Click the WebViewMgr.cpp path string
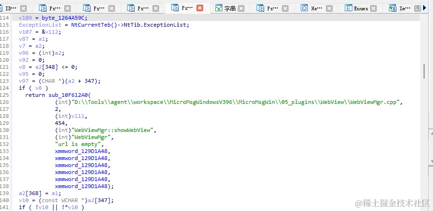Screen dimensions: 433x211 click(235, 102)
